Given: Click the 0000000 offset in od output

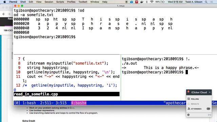Looking at the screenshot, I should tap(21, 19).
